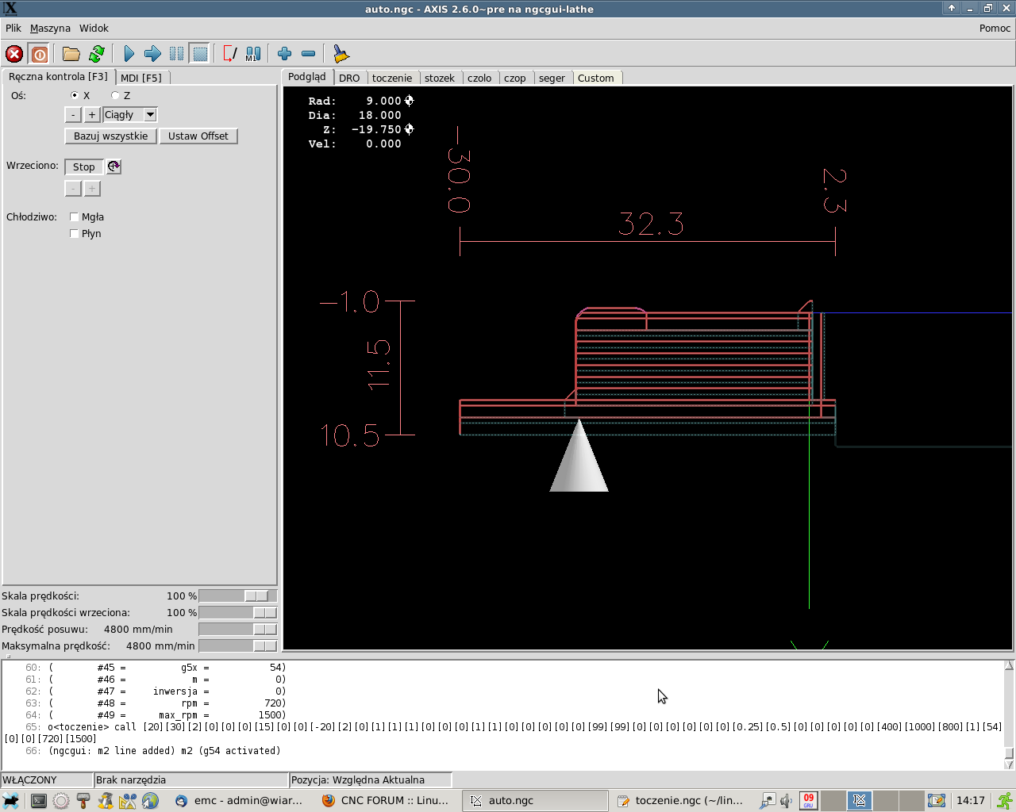Reload the current file with green arrows
Image resolution: width=1016 pixels, height=812 pixels.
(97, 54)
